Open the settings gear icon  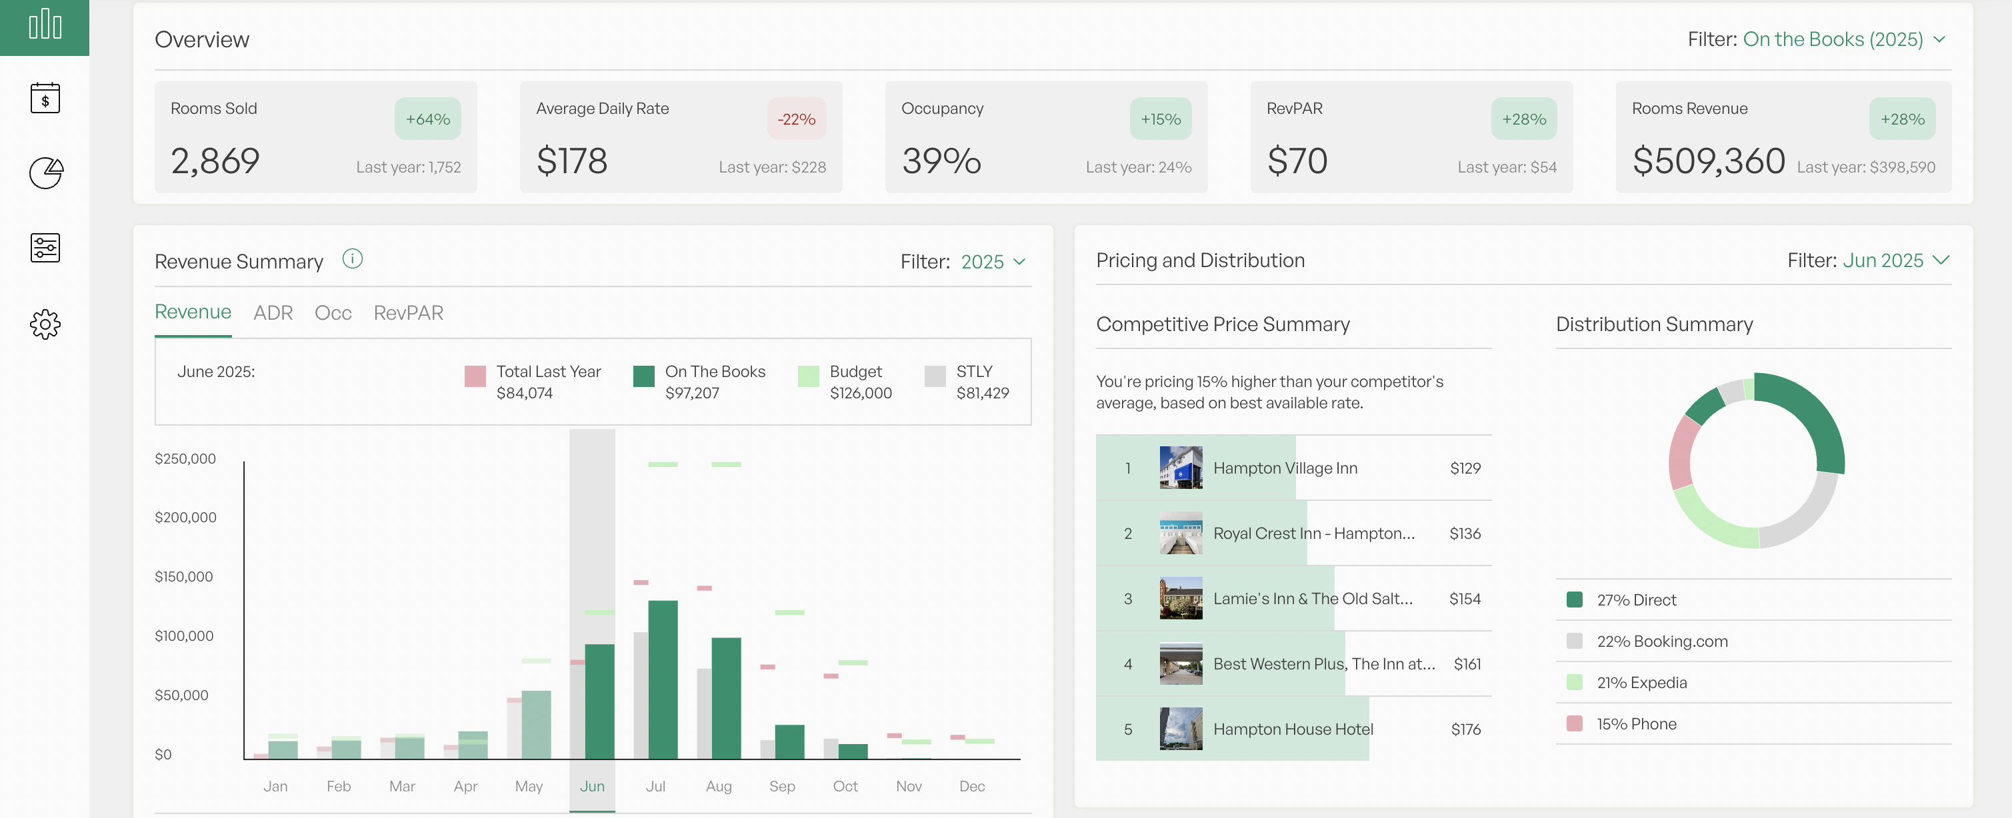coord(45,324)
